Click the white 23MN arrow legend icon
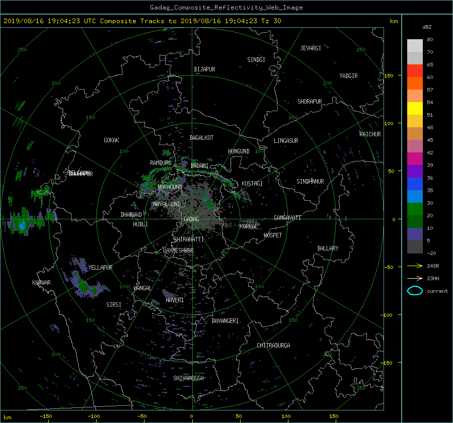This screenshot has width=453, height=423. [415, 278]
